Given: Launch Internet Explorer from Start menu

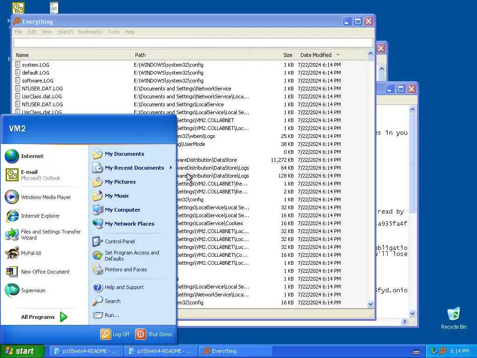Looking at the screenshot, I should 32,216.
